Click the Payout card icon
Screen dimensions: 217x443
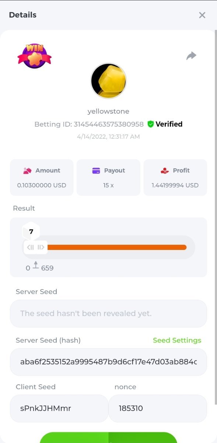(96, 171)
